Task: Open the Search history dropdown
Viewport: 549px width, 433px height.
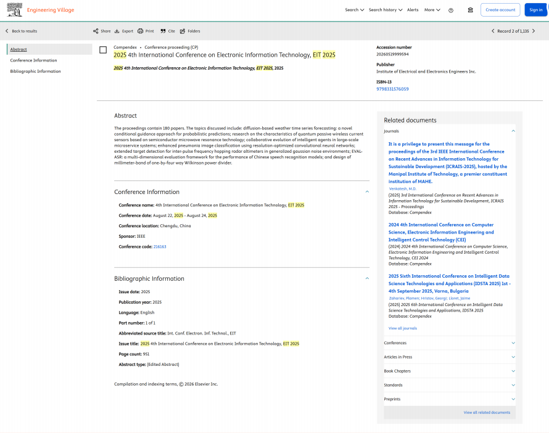Action: 386,10
